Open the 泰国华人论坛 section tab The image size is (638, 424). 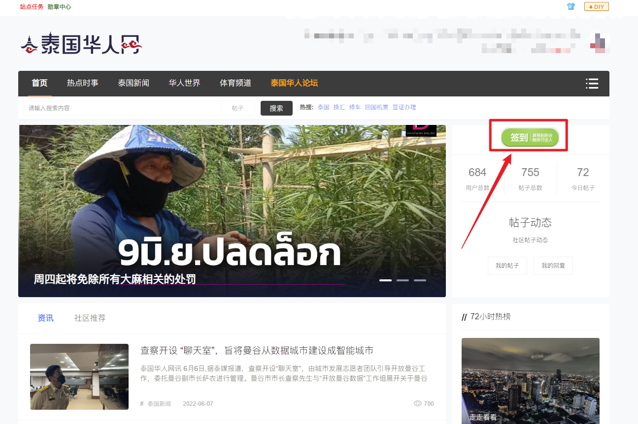[294, 83]
